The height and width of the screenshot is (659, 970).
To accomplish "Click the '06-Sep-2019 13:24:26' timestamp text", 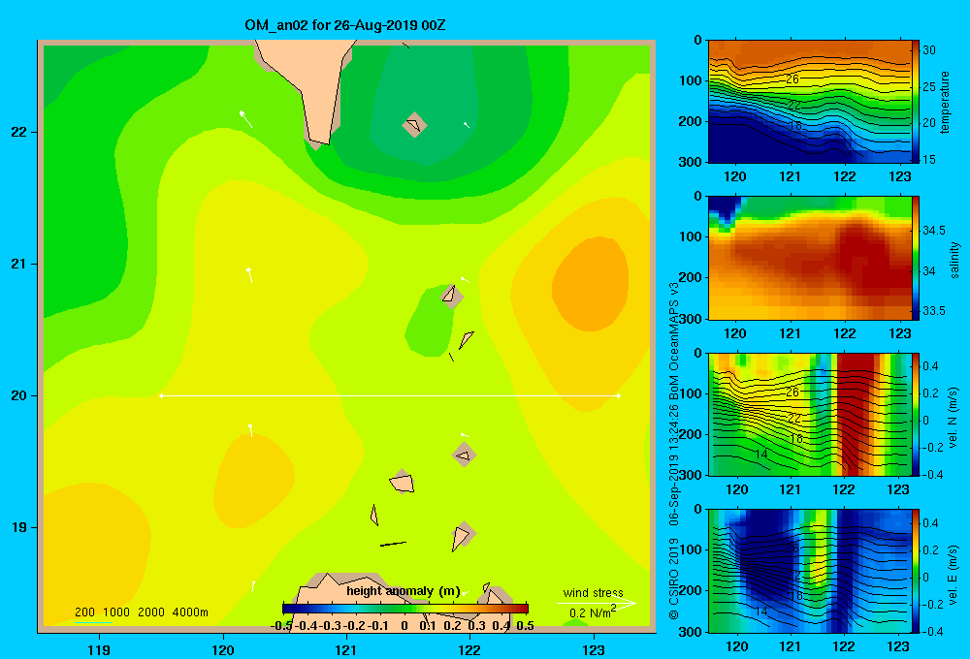I will point(674,462).
